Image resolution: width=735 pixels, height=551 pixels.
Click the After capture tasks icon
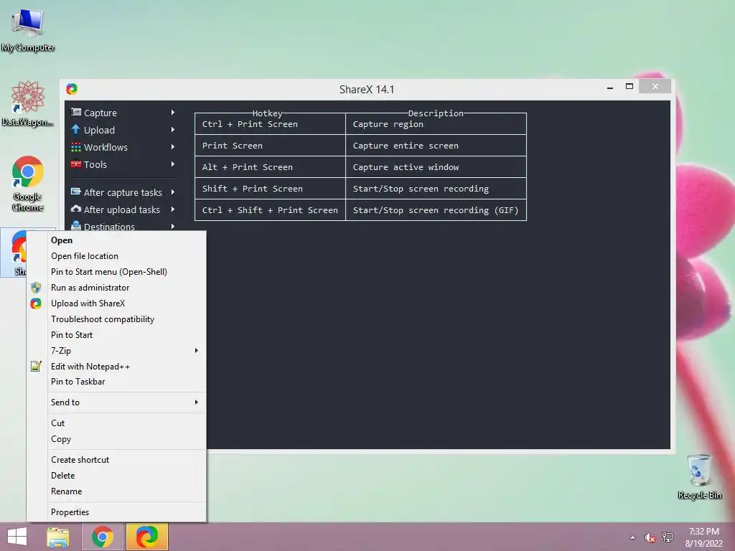tap(76, 192)
